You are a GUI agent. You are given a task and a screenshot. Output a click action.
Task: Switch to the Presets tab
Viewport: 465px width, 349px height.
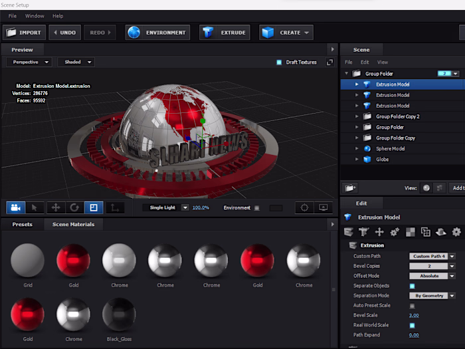tap(22, 225)
